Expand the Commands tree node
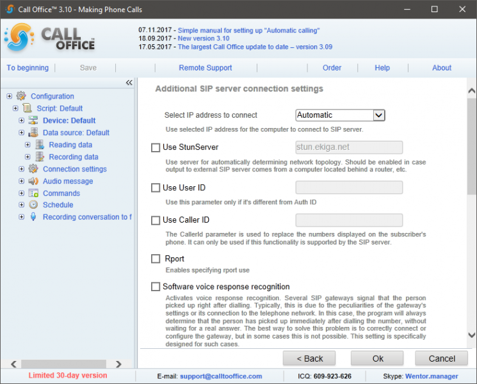The width and height of the screenshot is (477, 384). pos(22,193)
